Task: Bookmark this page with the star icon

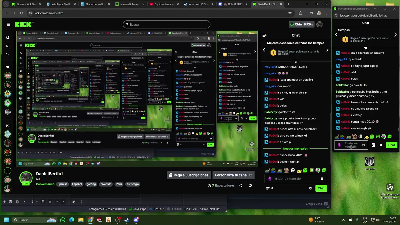Action: [x=290, y=13]
